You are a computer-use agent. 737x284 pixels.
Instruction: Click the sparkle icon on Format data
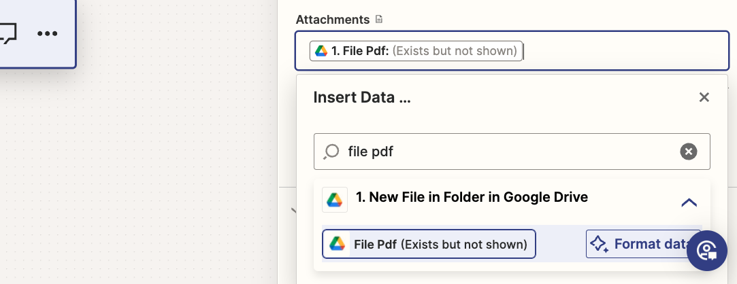point(600,244)
